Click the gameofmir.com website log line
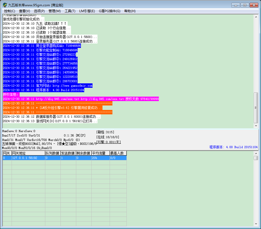Viewport: 261px width, 229px height. coord(48,86)
